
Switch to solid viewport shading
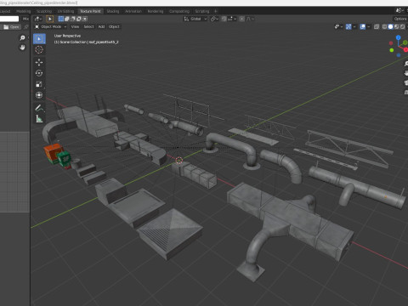(x=390, y=26)
